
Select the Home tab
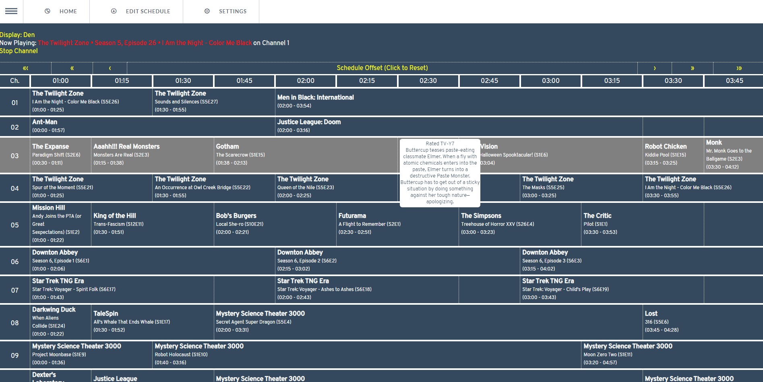(x=68, y=11)
